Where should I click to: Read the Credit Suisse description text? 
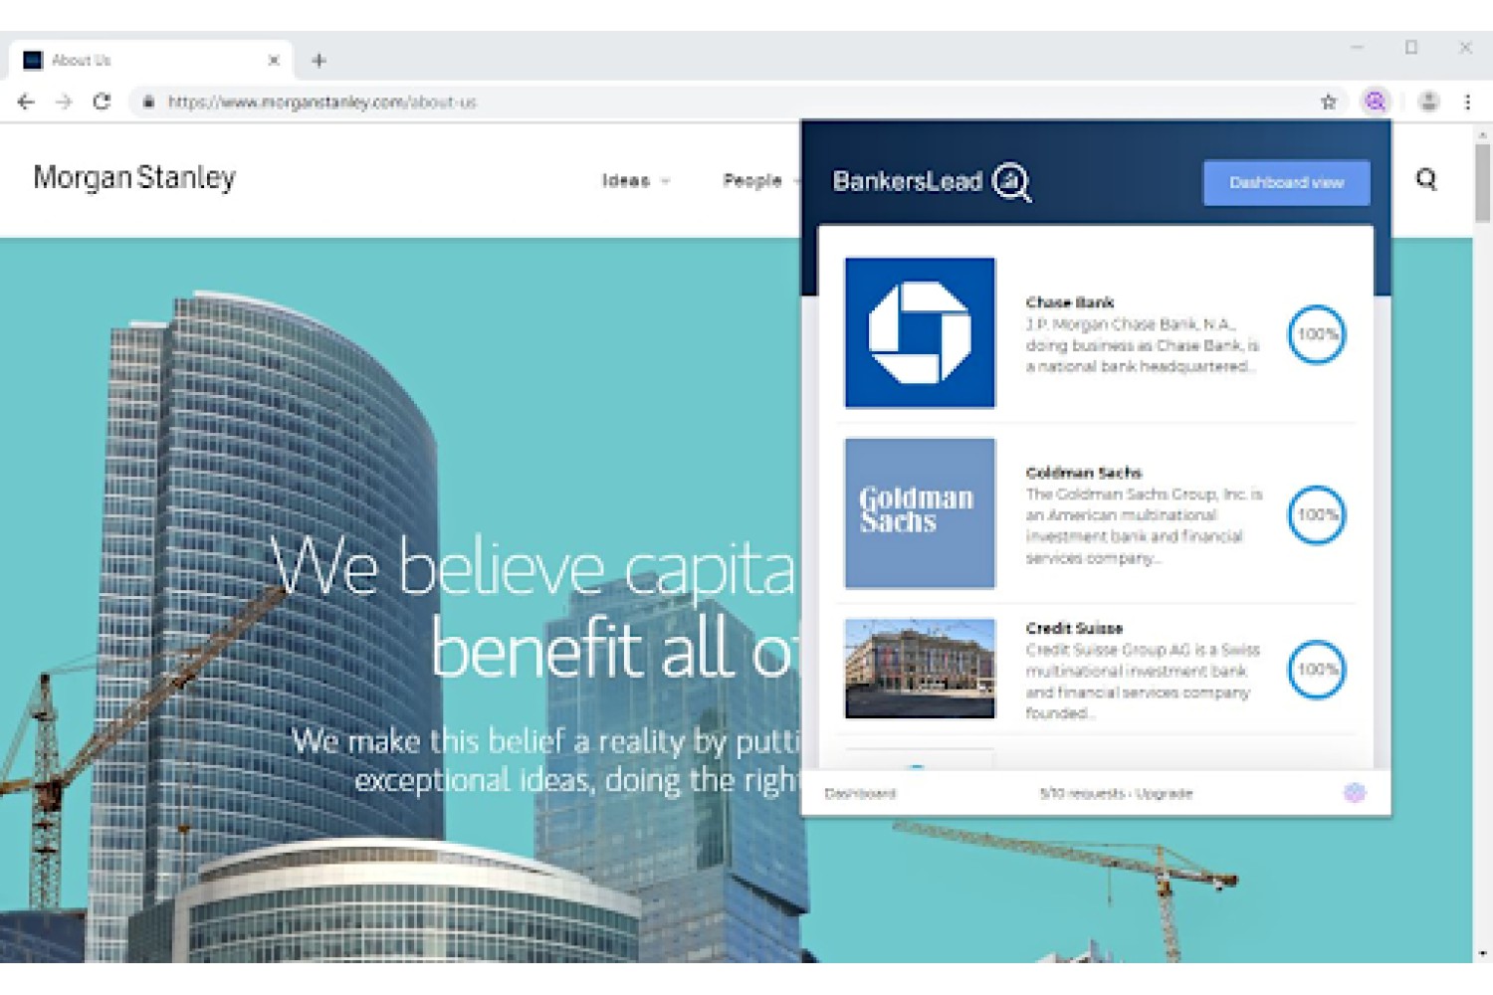point(1143,682)
